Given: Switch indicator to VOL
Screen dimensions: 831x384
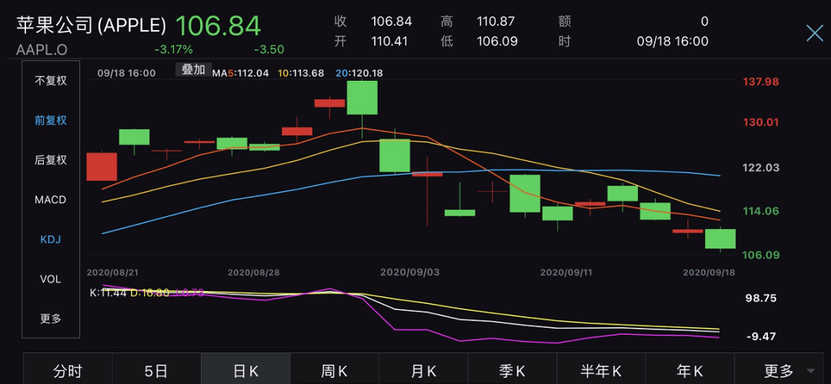Looking at the screenshot, I should [x=51, y=279].
